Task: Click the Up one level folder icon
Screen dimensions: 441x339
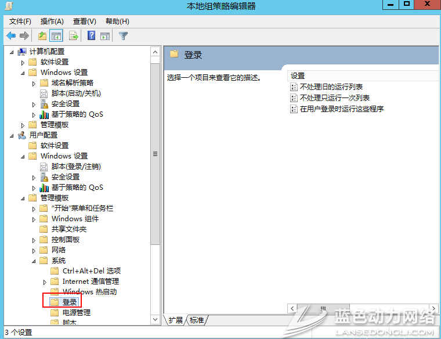Action: point(42,35)
